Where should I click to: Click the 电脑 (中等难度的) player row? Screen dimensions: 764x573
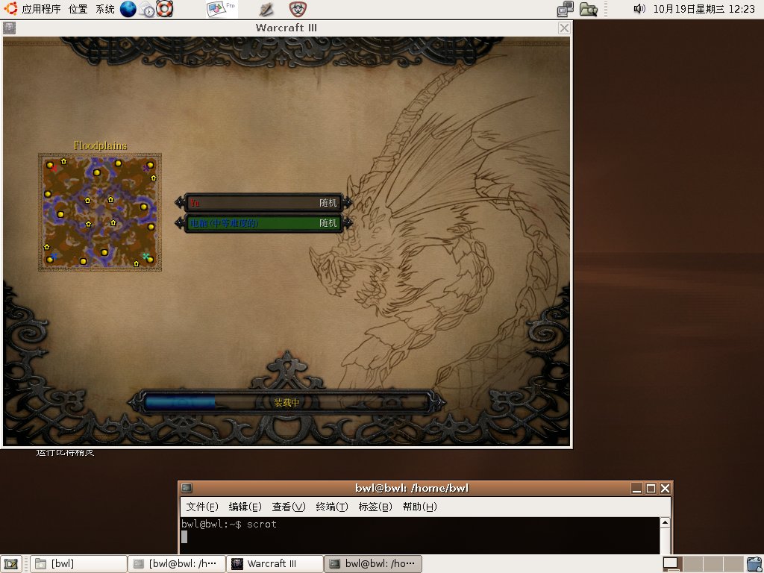pyautogui.click(x=263, y=223)
